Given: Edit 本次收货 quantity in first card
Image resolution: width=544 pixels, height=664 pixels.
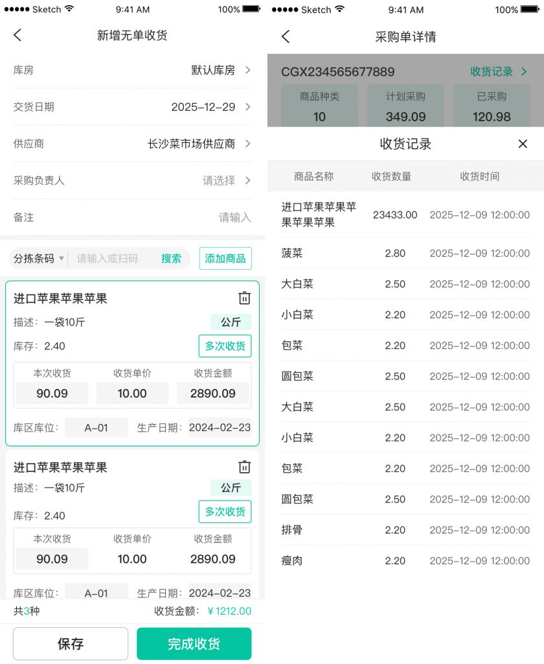Looking at the screenshot, I should [52, 393].
